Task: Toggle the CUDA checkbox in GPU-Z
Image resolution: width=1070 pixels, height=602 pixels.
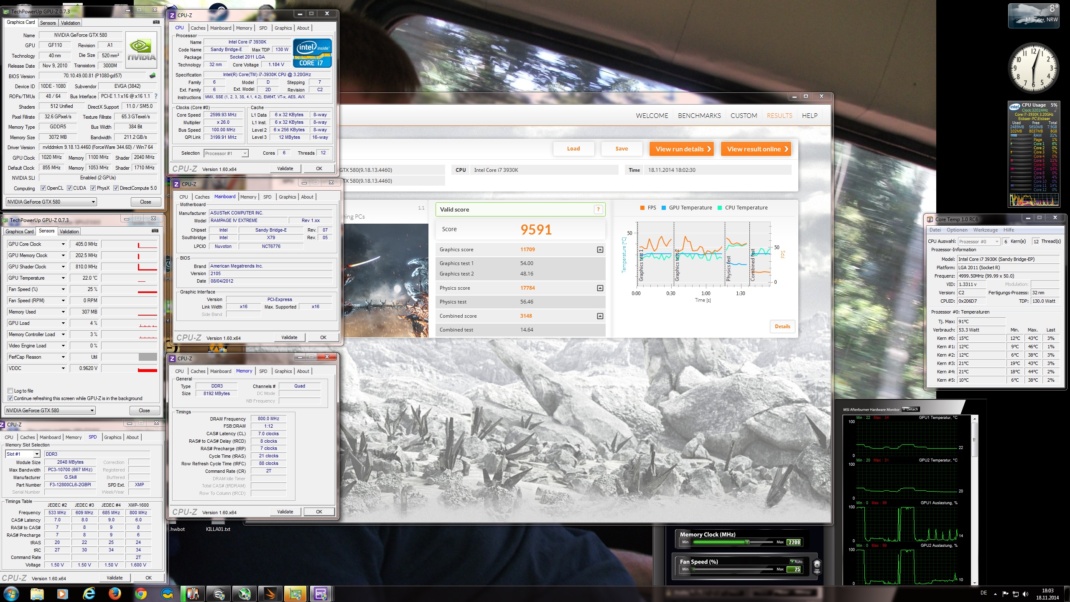Action: coord(70,188)
